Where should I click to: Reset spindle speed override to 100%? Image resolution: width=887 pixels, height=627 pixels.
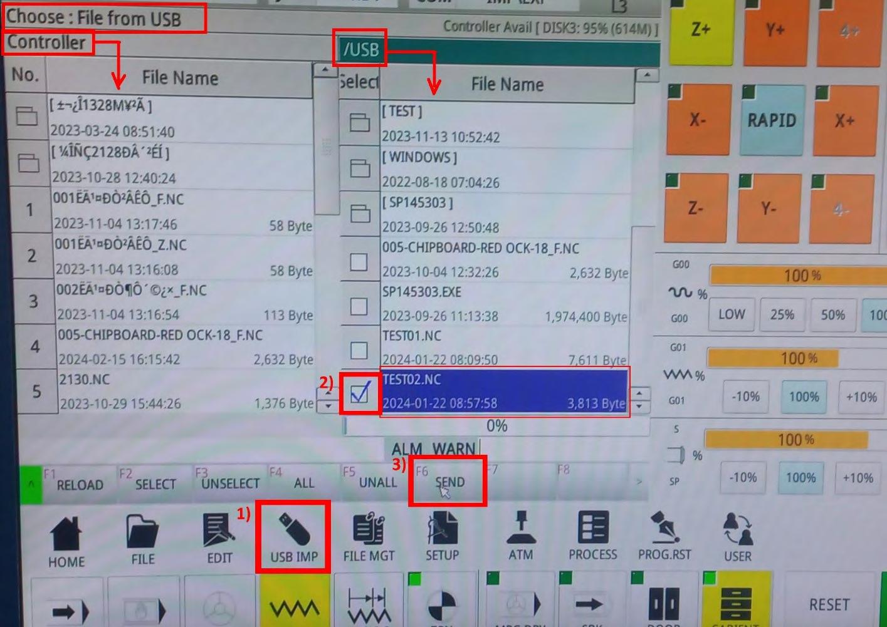(x=801, y=477)
